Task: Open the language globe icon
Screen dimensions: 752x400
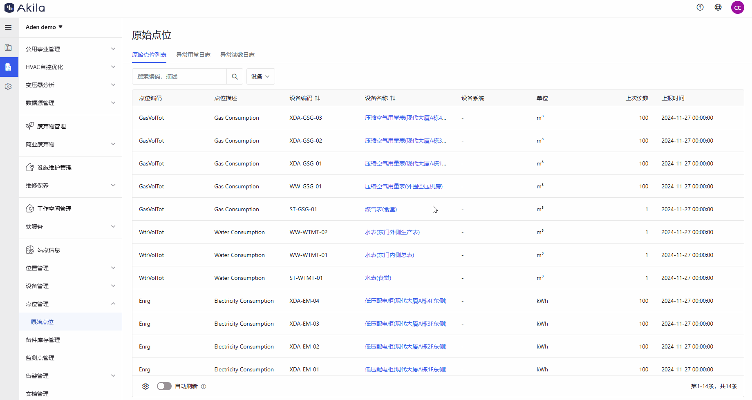Action: pyautogui.click(x=718, y=7)
